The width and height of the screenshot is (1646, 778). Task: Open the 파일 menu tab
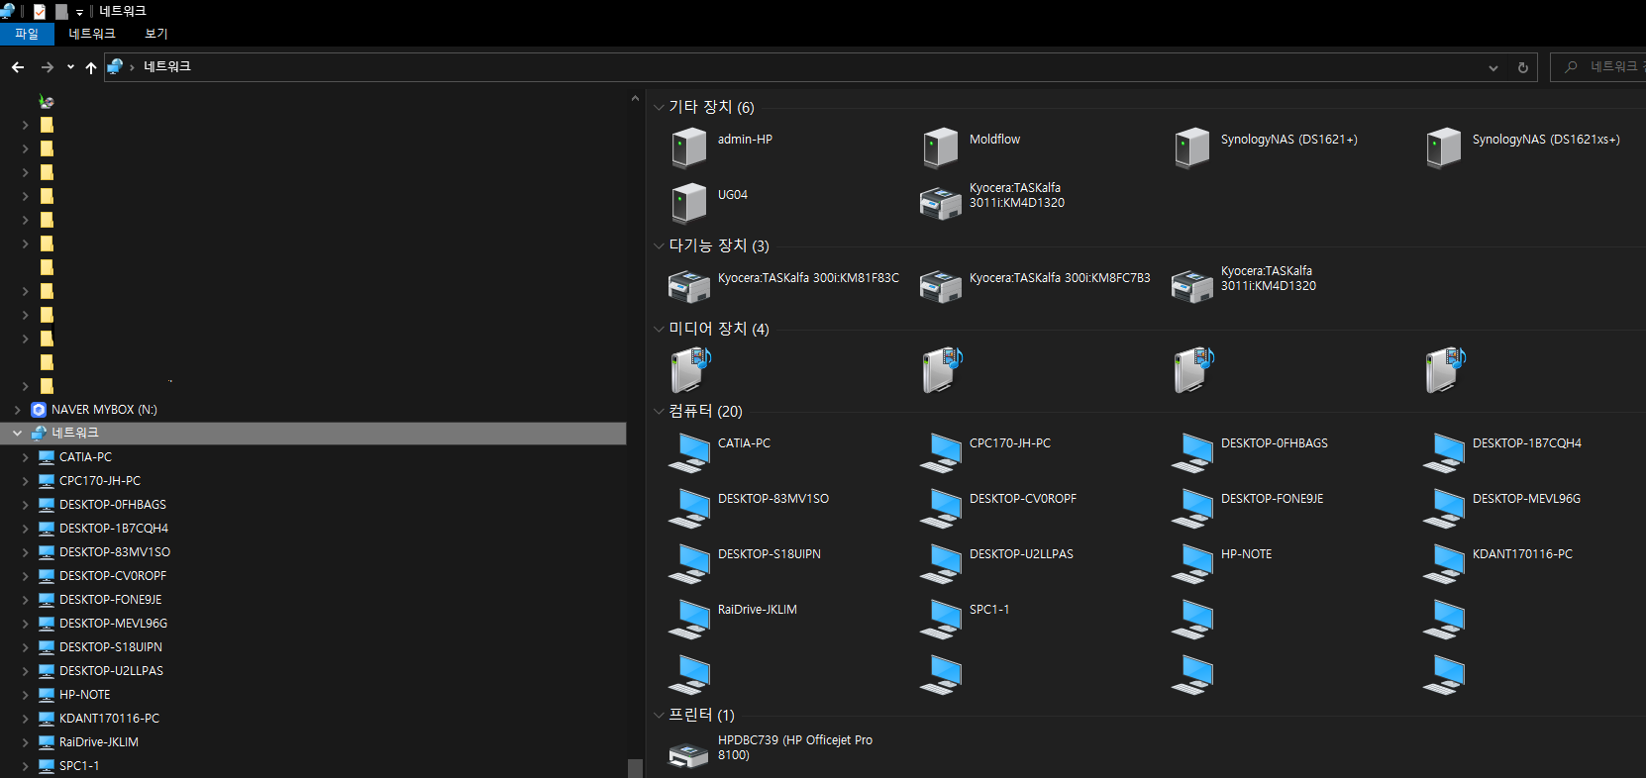point(27,34)
